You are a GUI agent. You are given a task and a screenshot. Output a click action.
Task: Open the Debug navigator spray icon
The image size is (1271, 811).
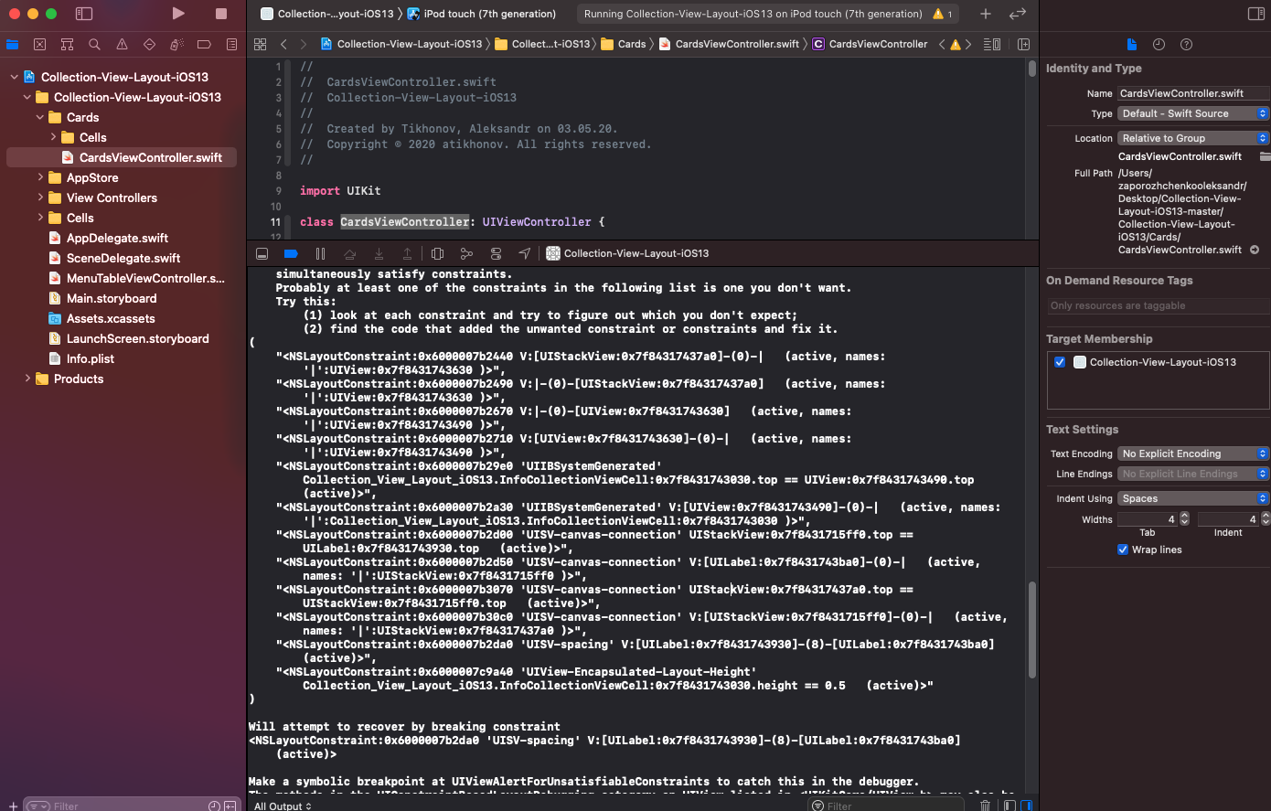tap(176, 44)
